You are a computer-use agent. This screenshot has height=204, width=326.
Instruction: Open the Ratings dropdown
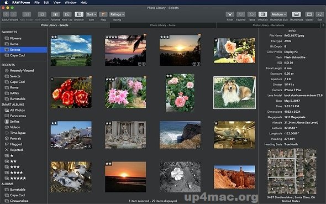(x=117, y=14)
